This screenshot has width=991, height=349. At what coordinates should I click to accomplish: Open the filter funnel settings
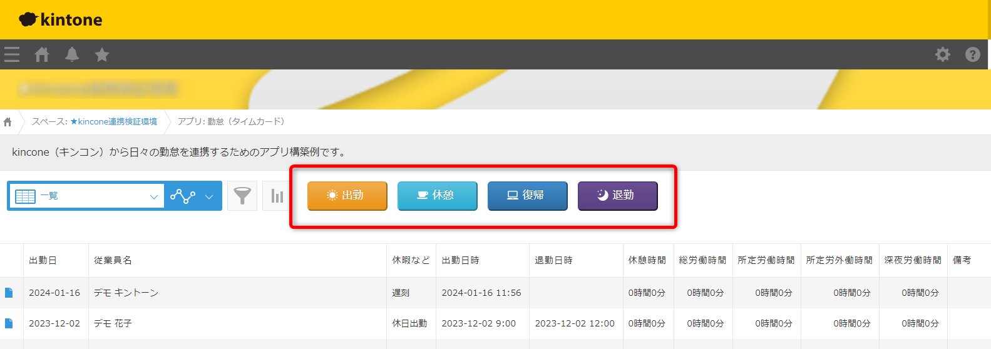coord(242,196)
